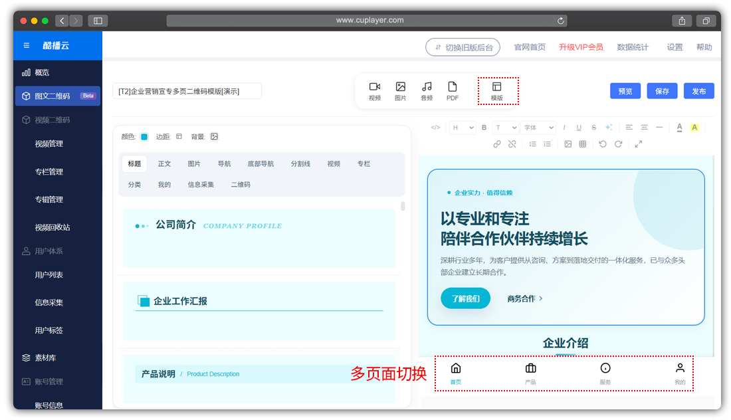
Task: Pick the 企业工作汇报 title template
Action: coord(259,311)
